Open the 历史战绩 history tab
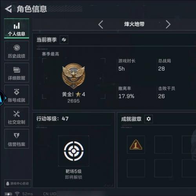The width and height of the screenshot is (196, 196). click(16, 51)
